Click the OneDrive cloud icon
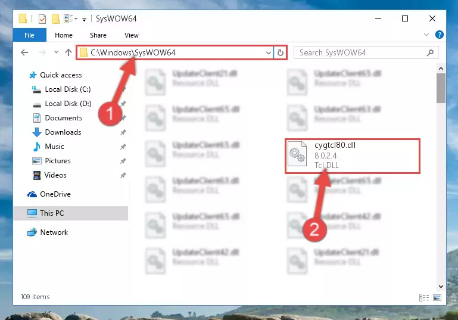The image size is (458, 320). point(32,194)
